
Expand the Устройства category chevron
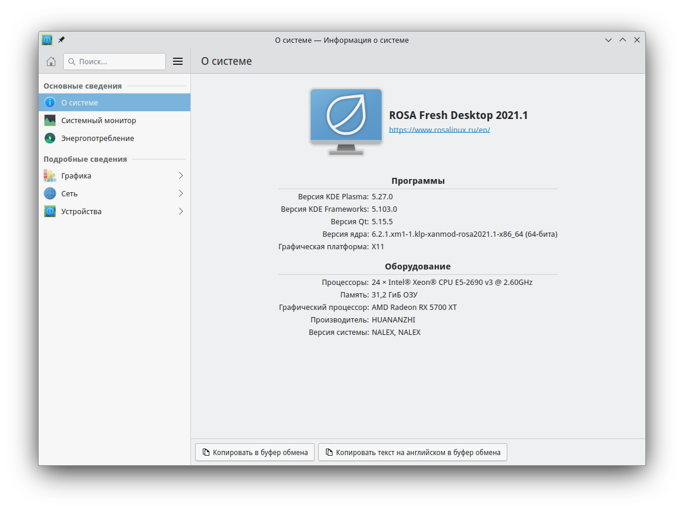pyautogui.click(x=181, y=212)
